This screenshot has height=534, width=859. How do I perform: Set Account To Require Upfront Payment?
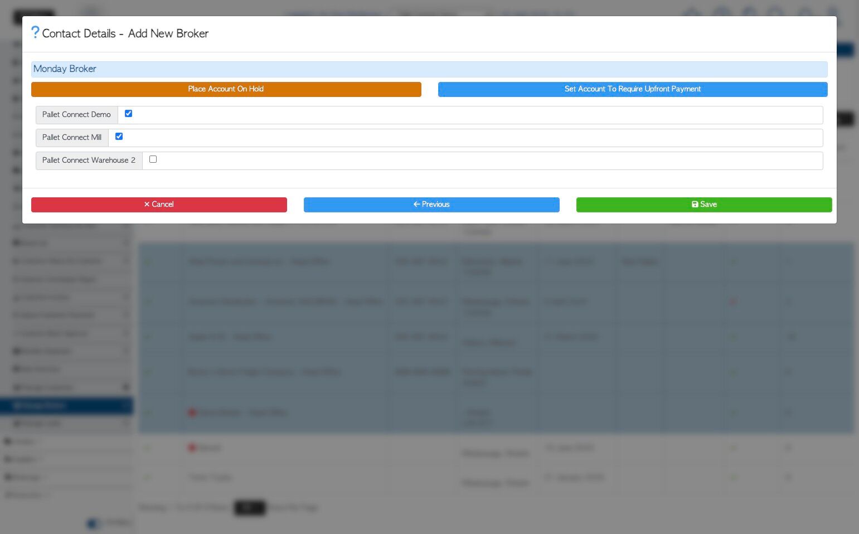coord(633,89)
